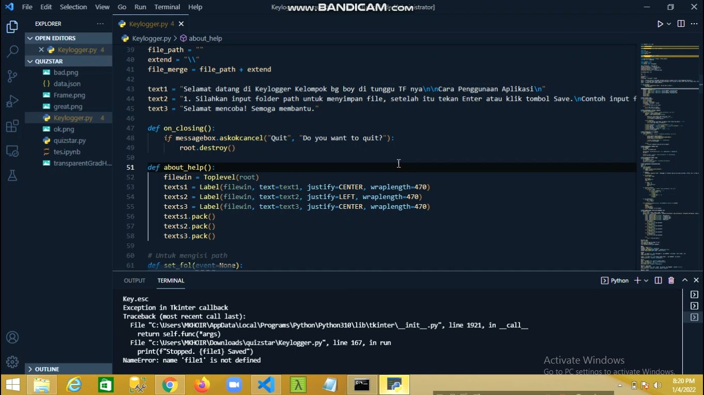Select the second terminal in terminal list
Image resolution: width=704 pixels, height=395 pixels.
point(694,306)
